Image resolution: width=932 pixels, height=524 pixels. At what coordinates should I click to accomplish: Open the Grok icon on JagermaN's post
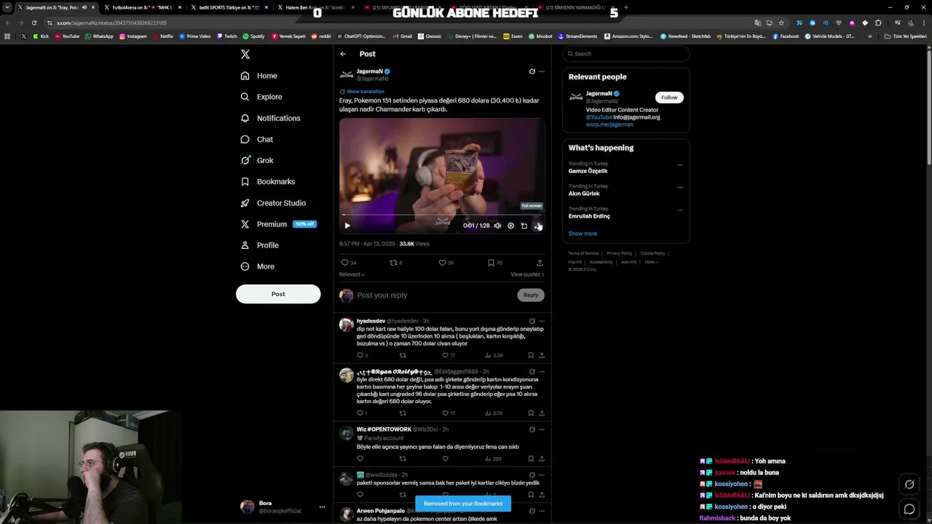[x=532, y=71]
